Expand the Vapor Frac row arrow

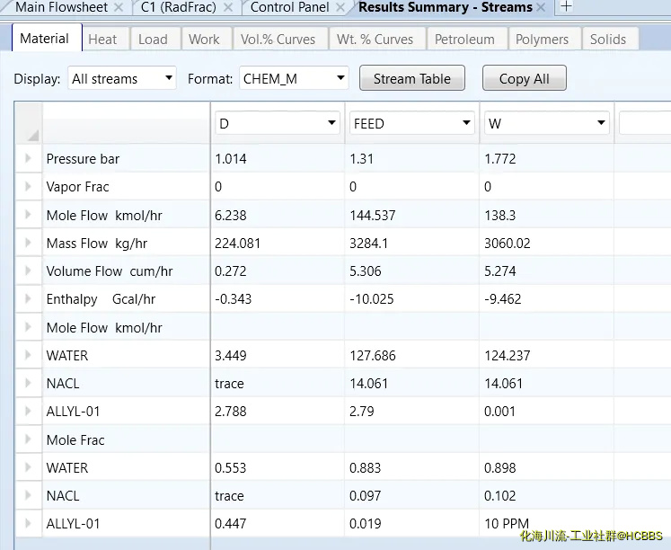[28, 186]
